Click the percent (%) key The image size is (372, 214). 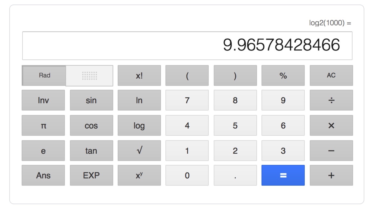[283, 76]
